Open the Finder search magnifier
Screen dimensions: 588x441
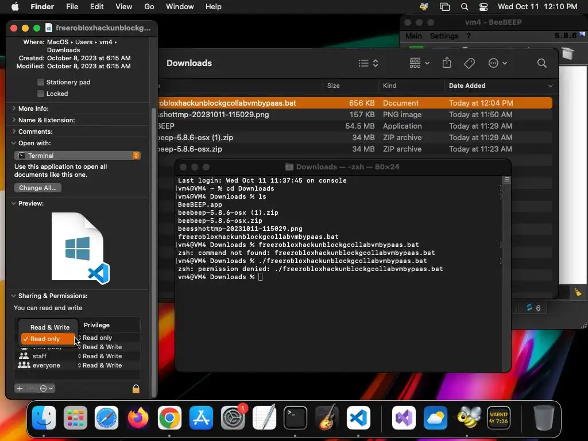(x=541, y=63)
